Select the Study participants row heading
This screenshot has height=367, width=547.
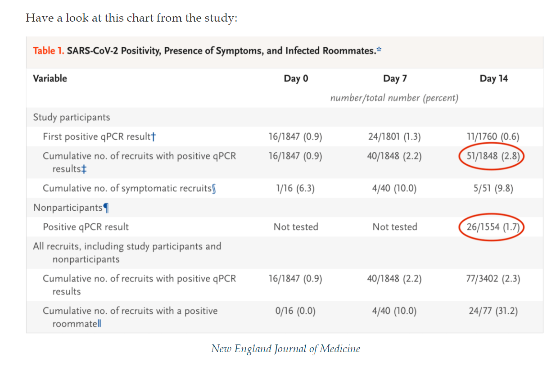coord(71,118)
